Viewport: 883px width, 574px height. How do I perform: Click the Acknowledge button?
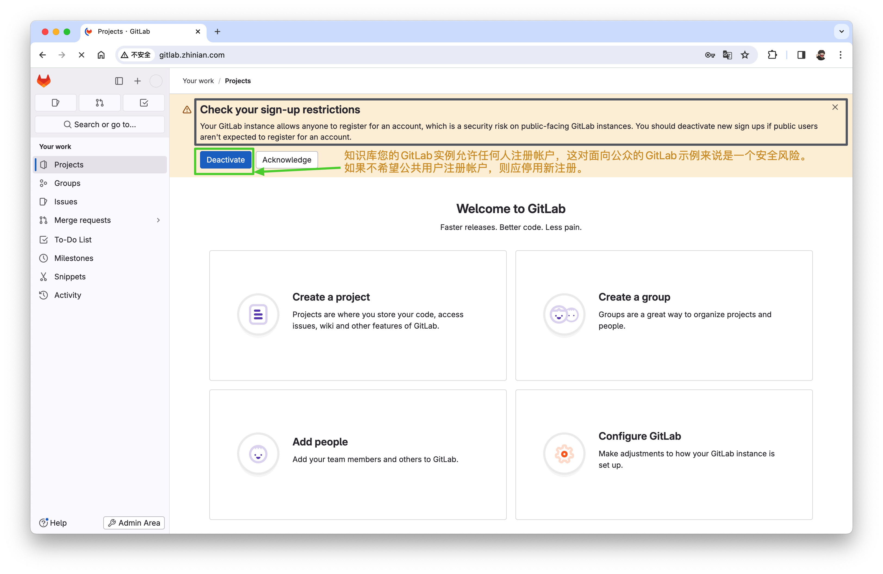click(287, 160)
